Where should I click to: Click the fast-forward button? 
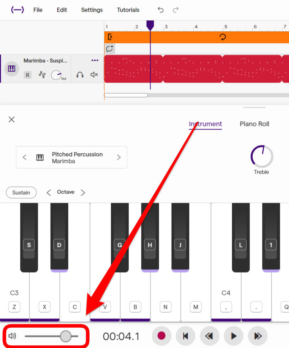(258, 336)
